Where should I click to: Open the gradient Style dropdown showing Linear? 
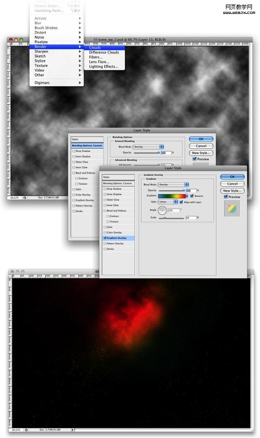(168, 201)
